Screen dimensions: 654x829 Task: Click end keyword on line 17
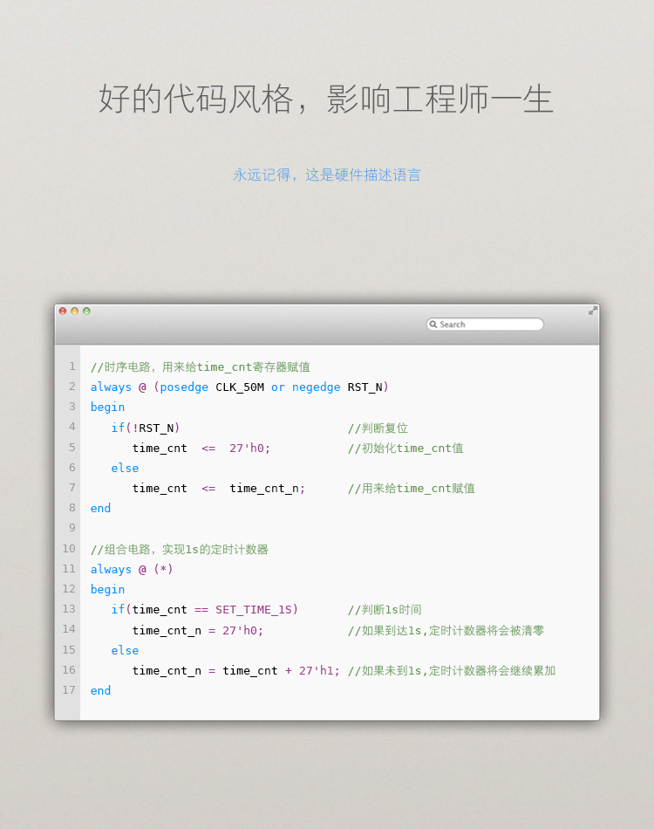(100, 690)
